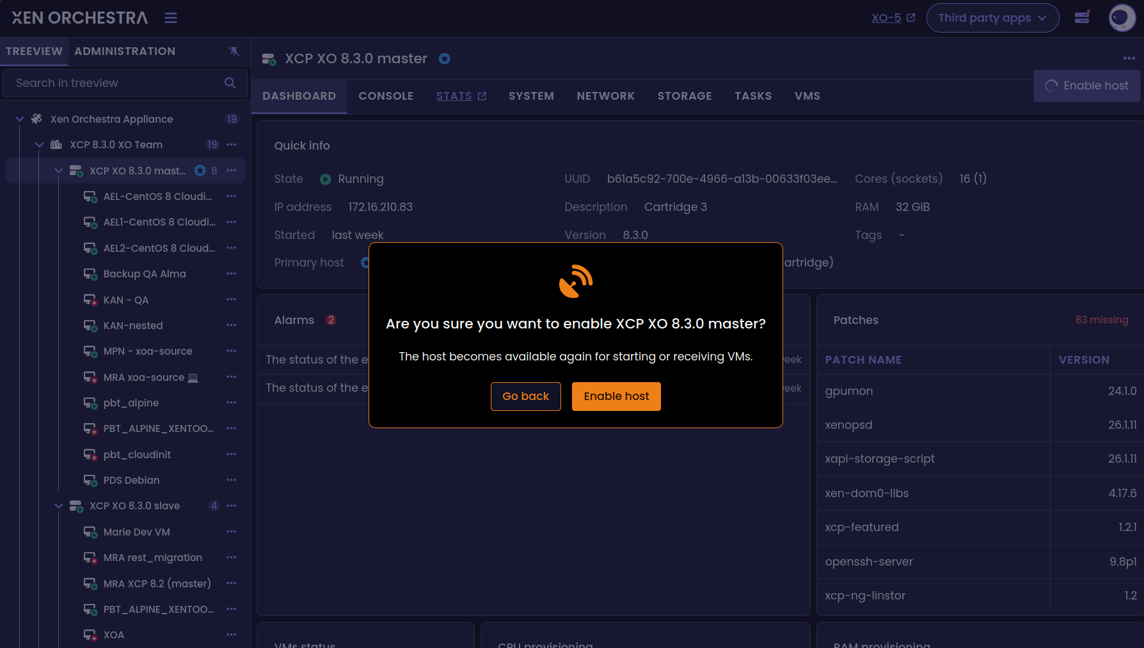Switch to the Administration tab
1144x648 pixels.
point(125,51)
